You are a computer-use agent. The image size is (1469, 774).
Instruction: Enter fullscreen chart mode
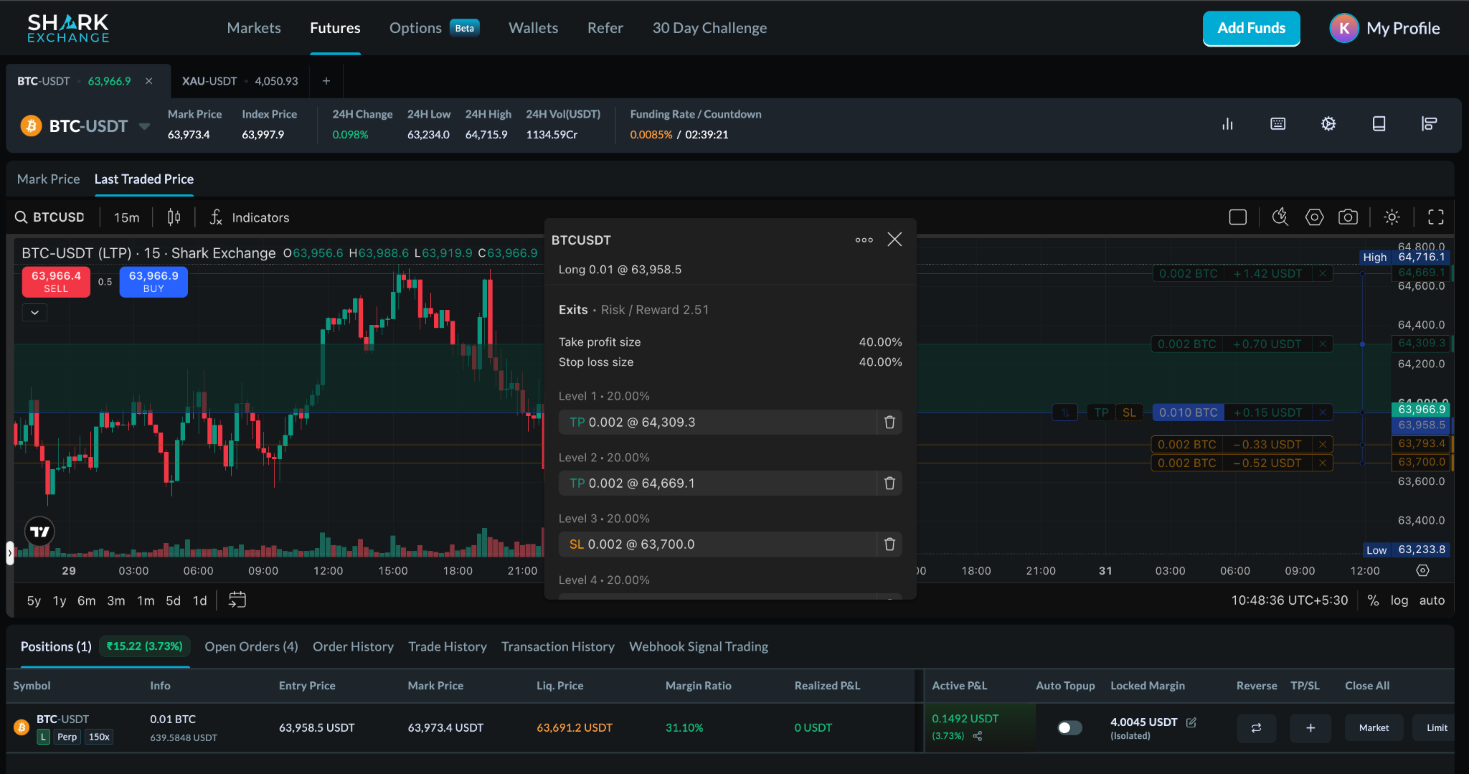tap(1436, 217)
